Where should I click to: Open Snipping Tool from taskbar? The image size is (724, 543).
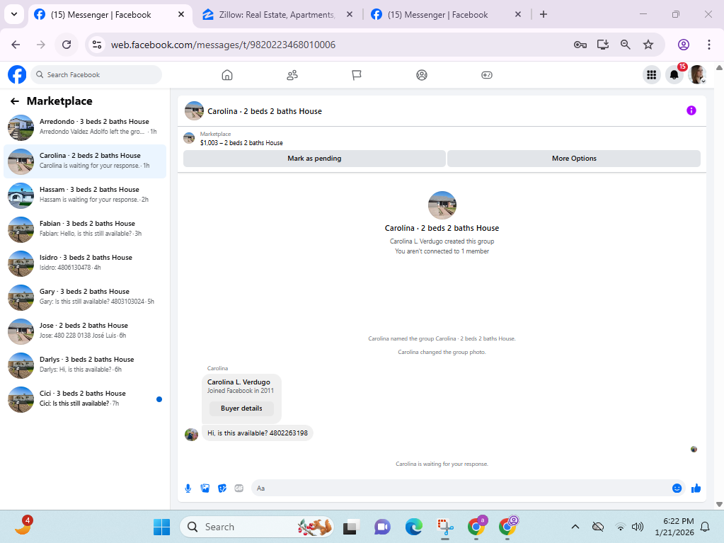[445, 527]
